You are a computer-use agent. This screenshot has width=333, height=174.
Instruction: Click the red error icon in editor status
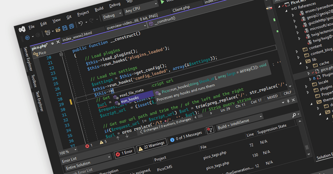(x=87, y=146)
